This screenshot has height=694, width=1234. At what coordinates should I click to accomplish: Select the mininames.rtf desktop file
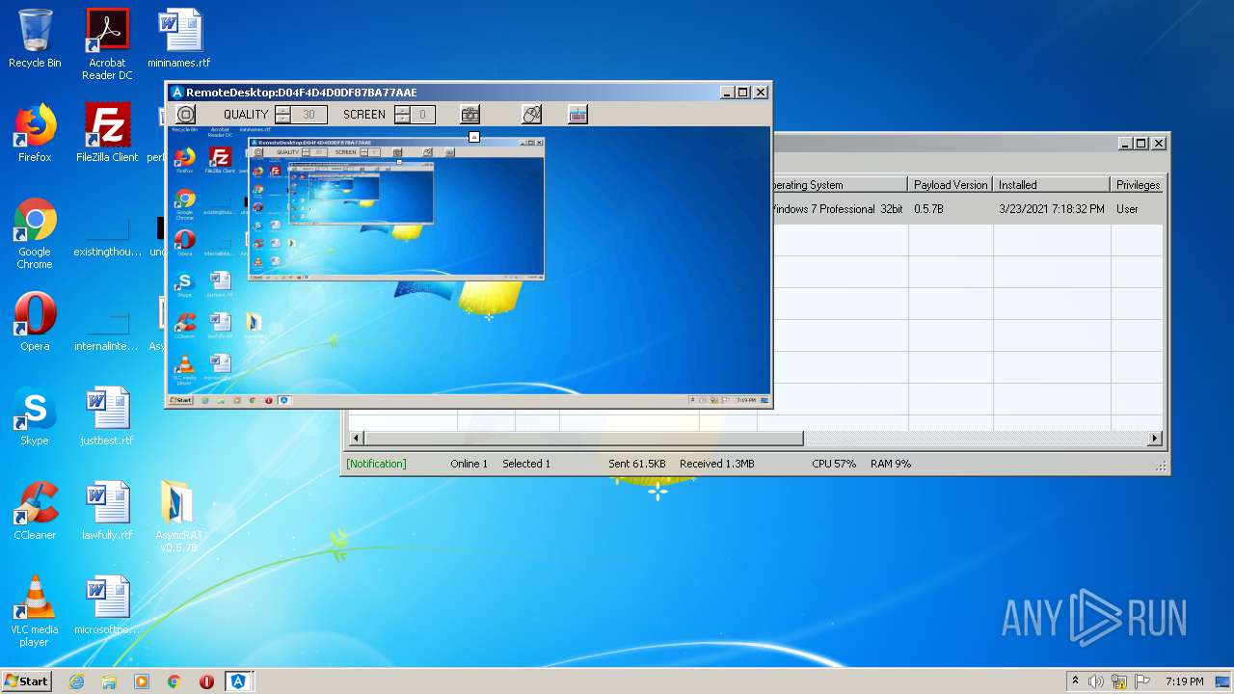(179, 39)
